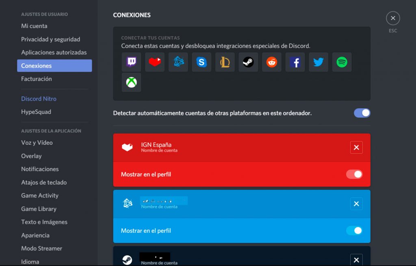Open Discord Nitro
Screen dimensions: 416x266
(39, 99)
